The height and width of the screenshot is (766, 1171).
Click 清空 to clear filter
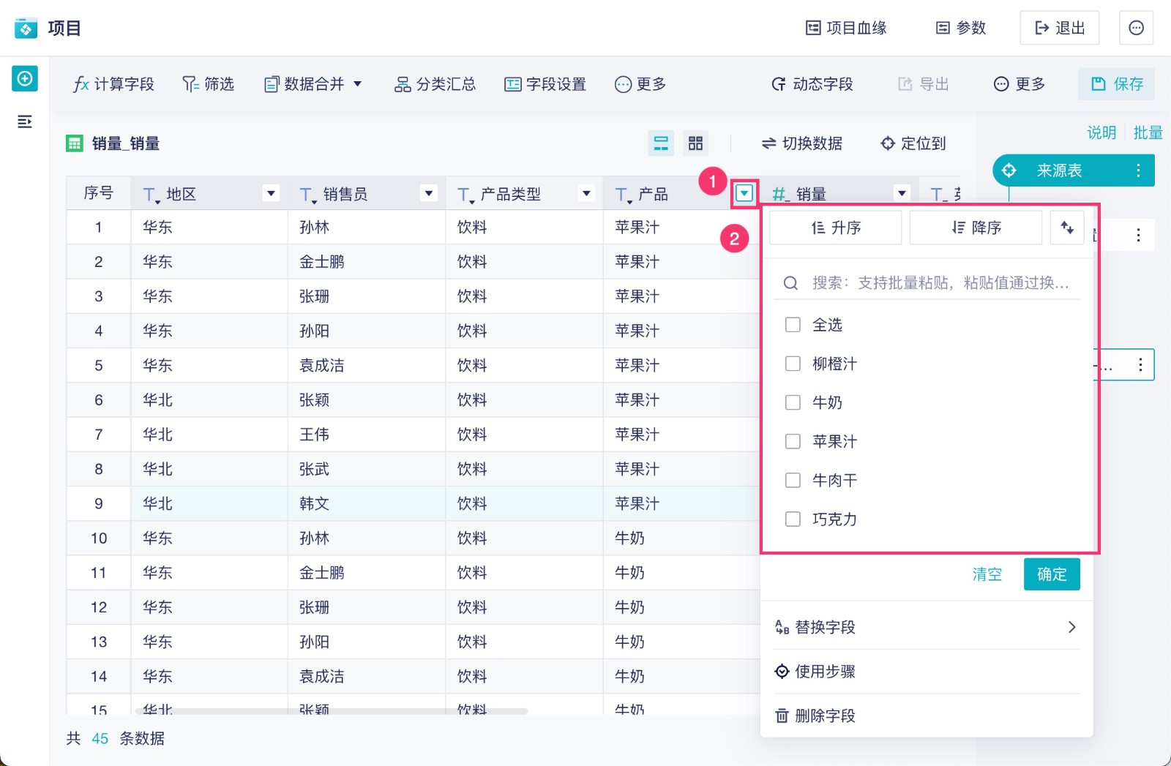point(987,574)
